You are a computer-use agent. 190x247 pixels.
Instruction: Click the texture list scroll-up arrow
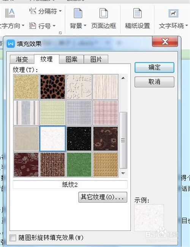123,78
